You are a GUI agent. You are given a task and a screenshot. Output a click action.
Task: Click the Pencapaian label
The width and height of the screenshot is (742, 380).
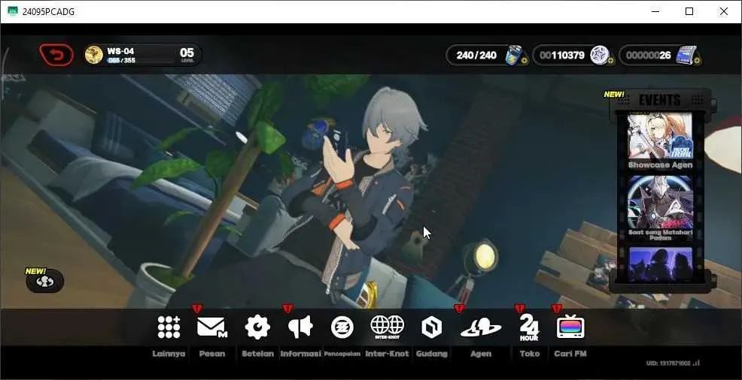(342, 354)
